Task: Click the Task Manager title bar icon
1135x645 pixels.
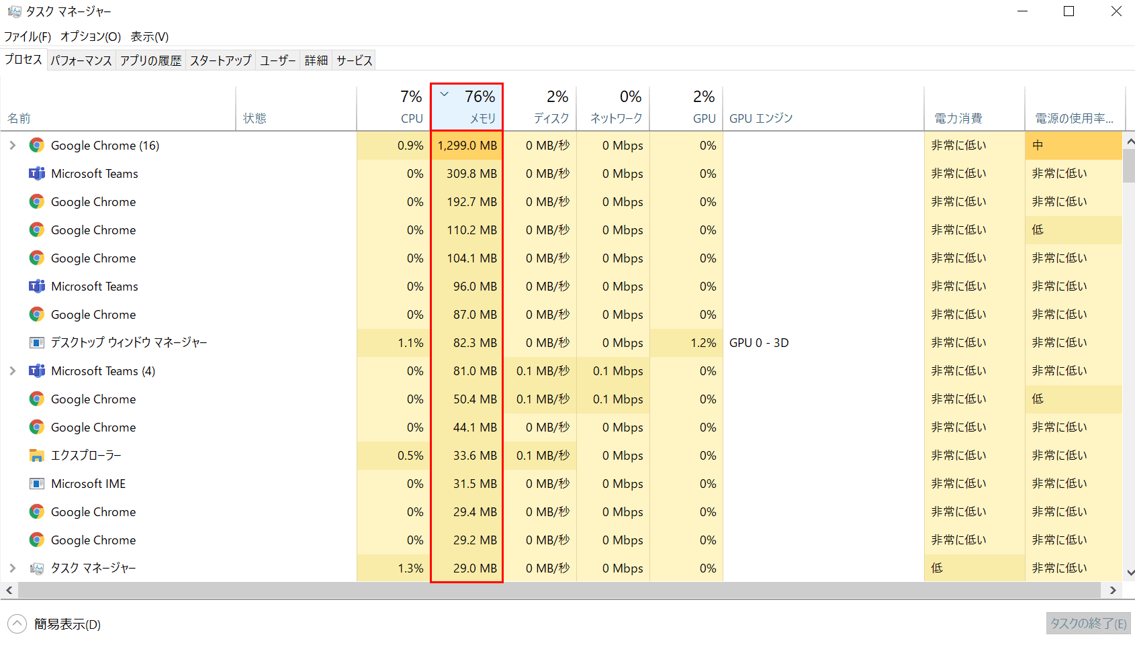Action: tap(14, 11)
